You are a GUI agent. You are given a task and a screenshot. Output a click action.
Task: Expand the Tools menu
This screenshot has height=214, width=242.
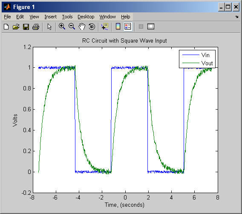click(67, 17)
